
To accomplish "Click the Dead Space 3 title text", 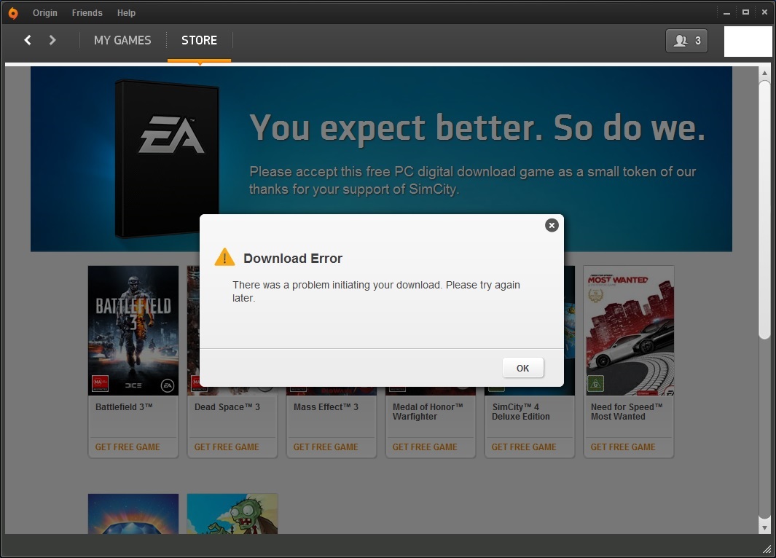I will tap(227, 407).
